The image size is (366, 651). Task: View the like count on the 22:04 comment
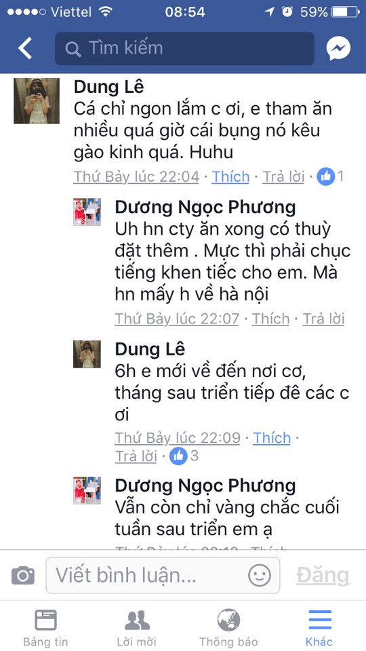[331, 177]
